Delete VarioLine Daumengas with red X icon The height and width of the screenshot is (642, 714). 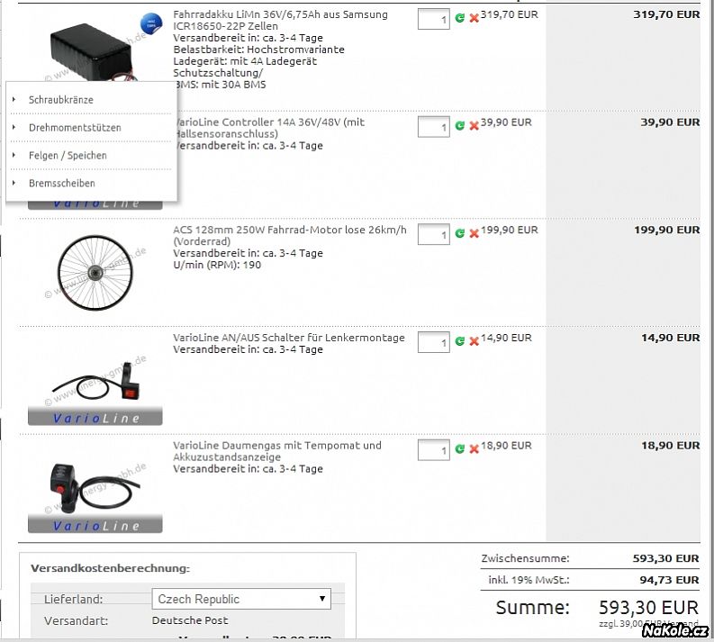coord(474,449)
